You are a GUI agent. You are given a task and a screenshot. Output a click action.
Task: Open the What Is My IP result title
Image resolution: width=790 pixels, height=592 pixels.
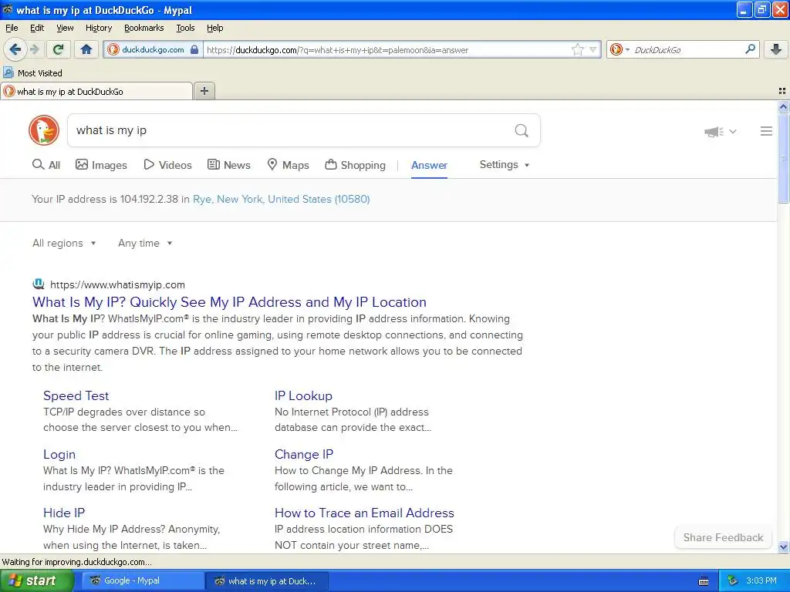coord(229,302)
